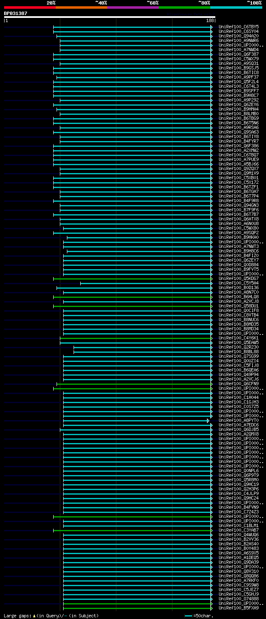Choose hit UniRef100_B9HKA0

(239, 238)
